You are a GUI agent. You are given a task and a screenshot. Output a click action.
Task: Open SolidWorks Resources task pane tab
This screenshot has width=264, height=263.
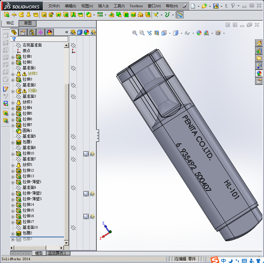pos(259,43)
